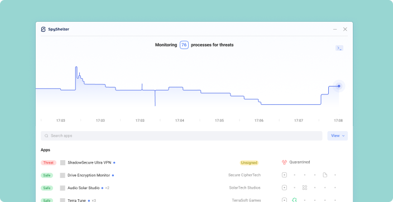The width and height of the screenshot is (393, 202).
Task: Click the current data point on graph
Action: coord(339,86)
